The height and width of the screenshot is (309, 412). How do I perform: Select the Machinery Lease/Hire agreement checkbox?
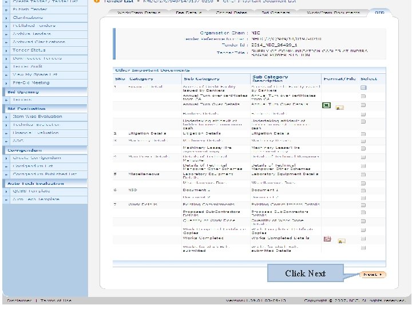[x=363, y=148]
